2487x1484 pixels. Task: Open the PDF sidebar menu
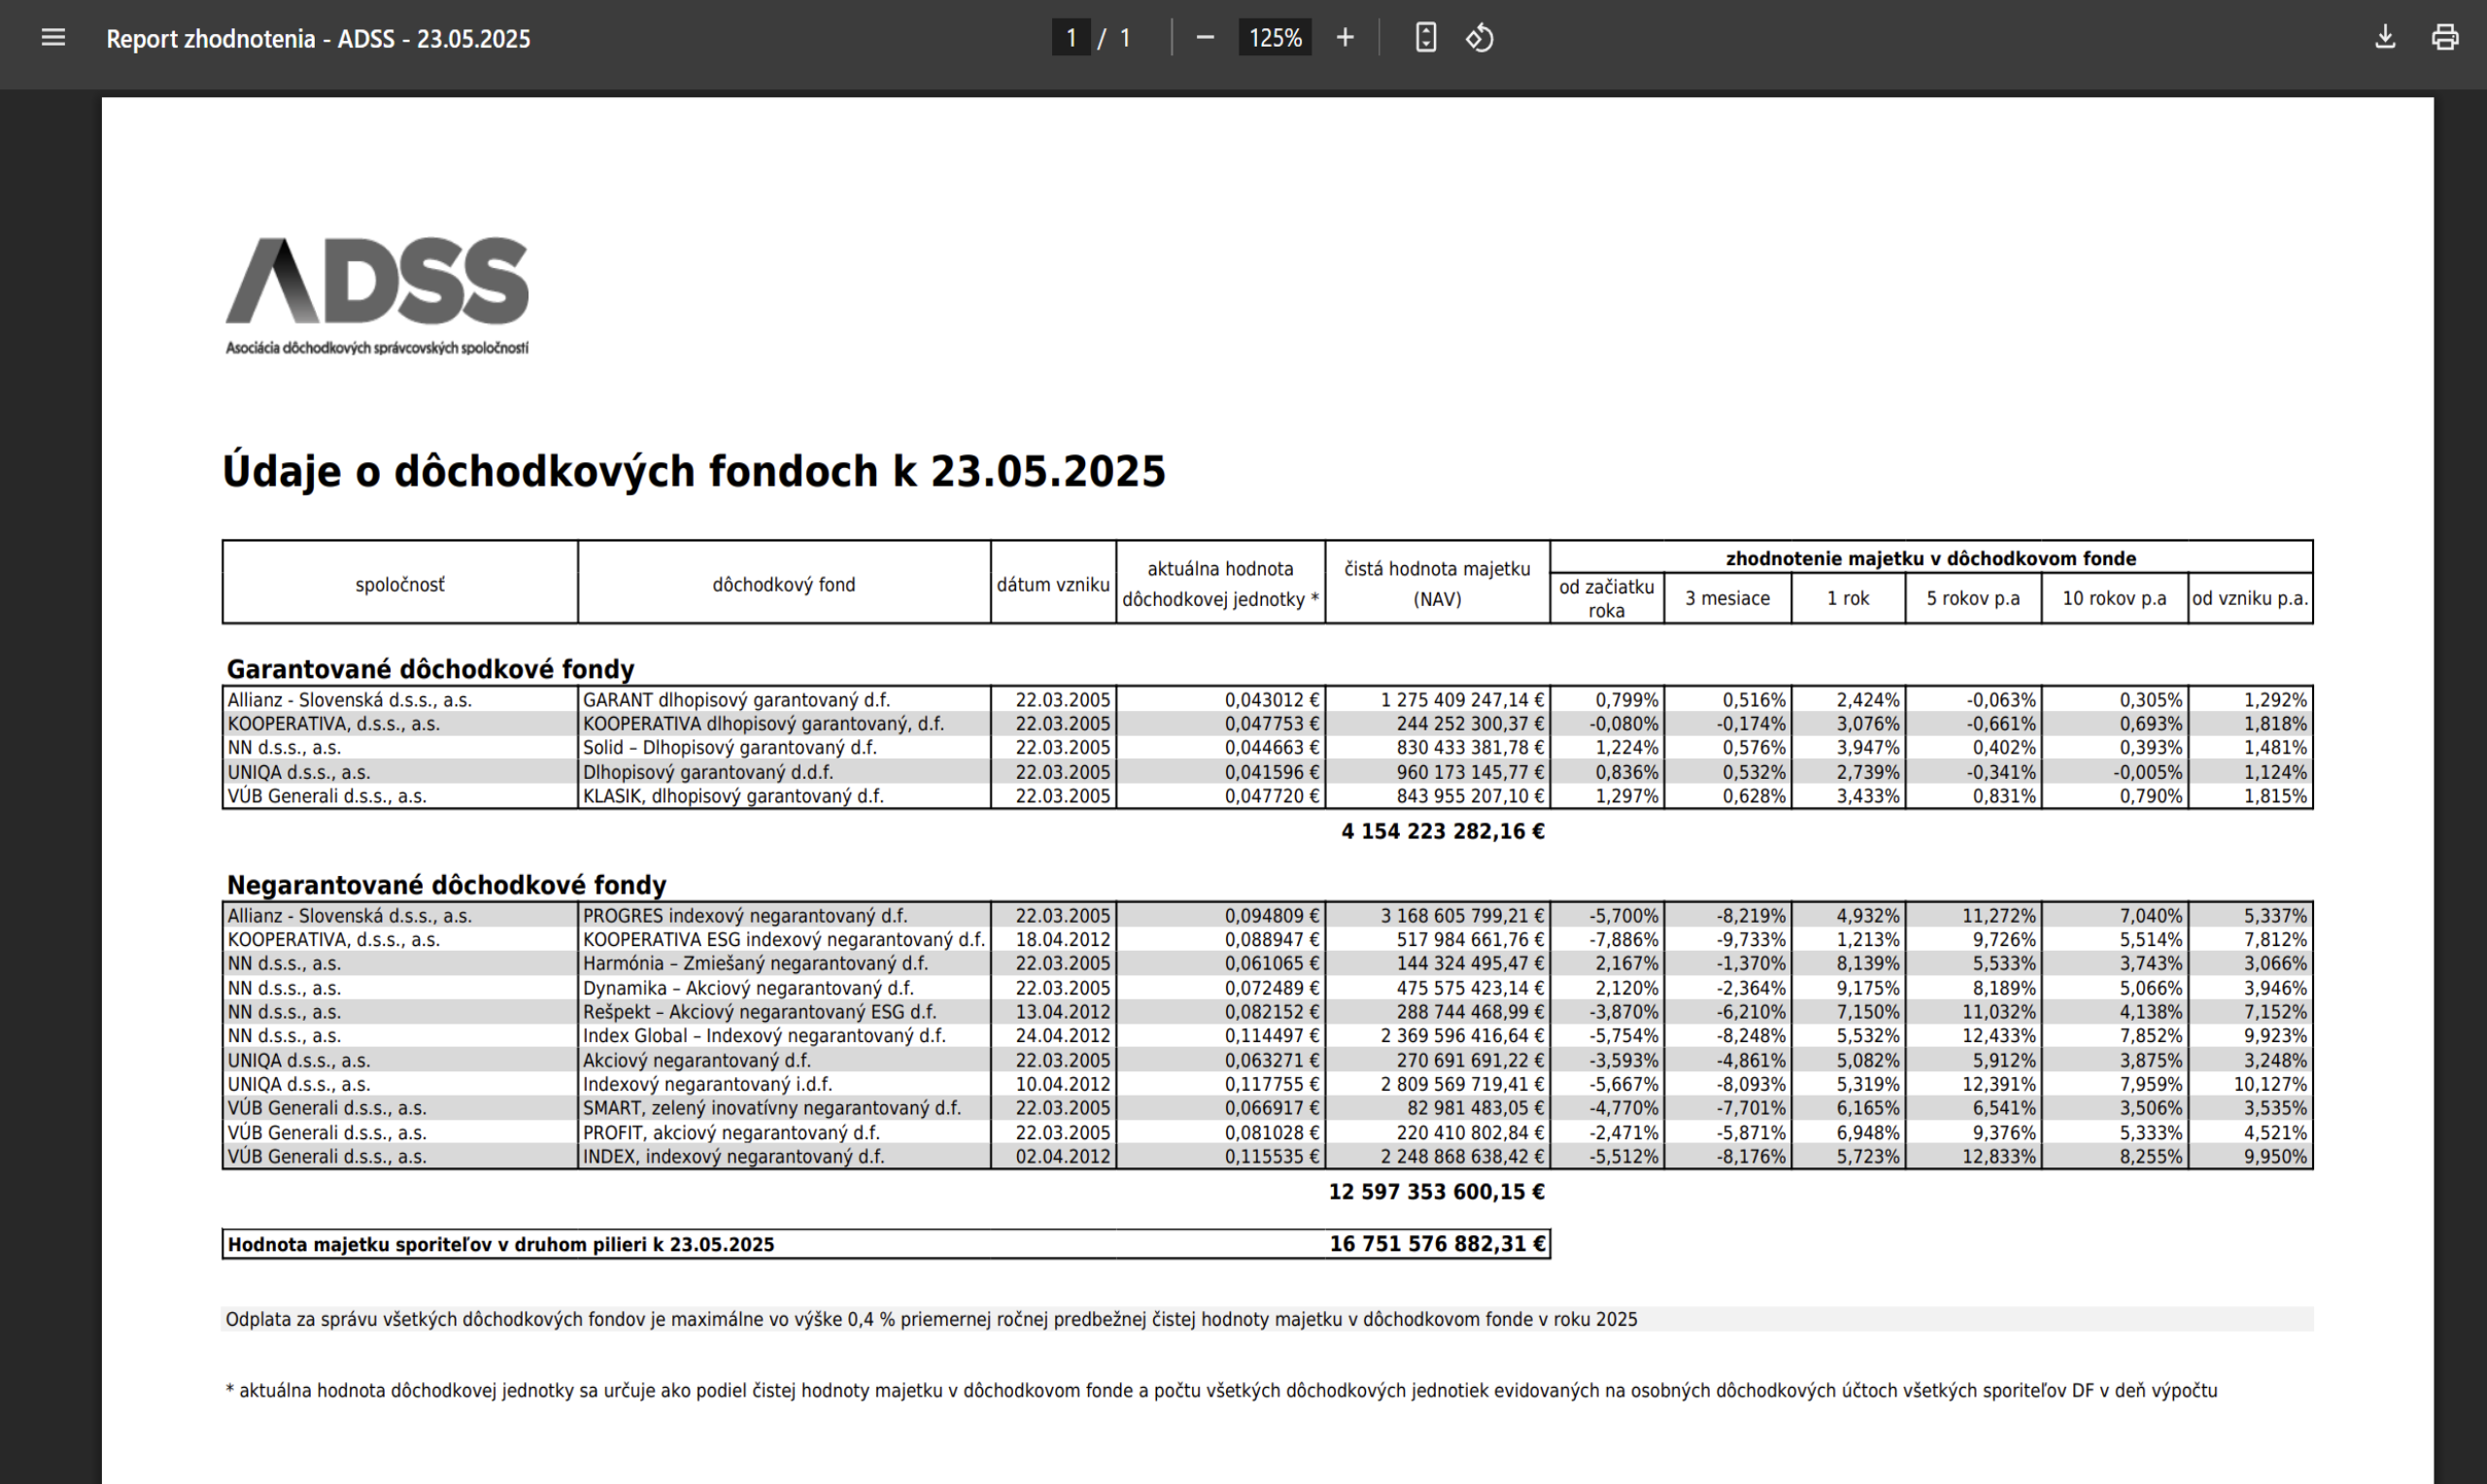coord(53,38)
